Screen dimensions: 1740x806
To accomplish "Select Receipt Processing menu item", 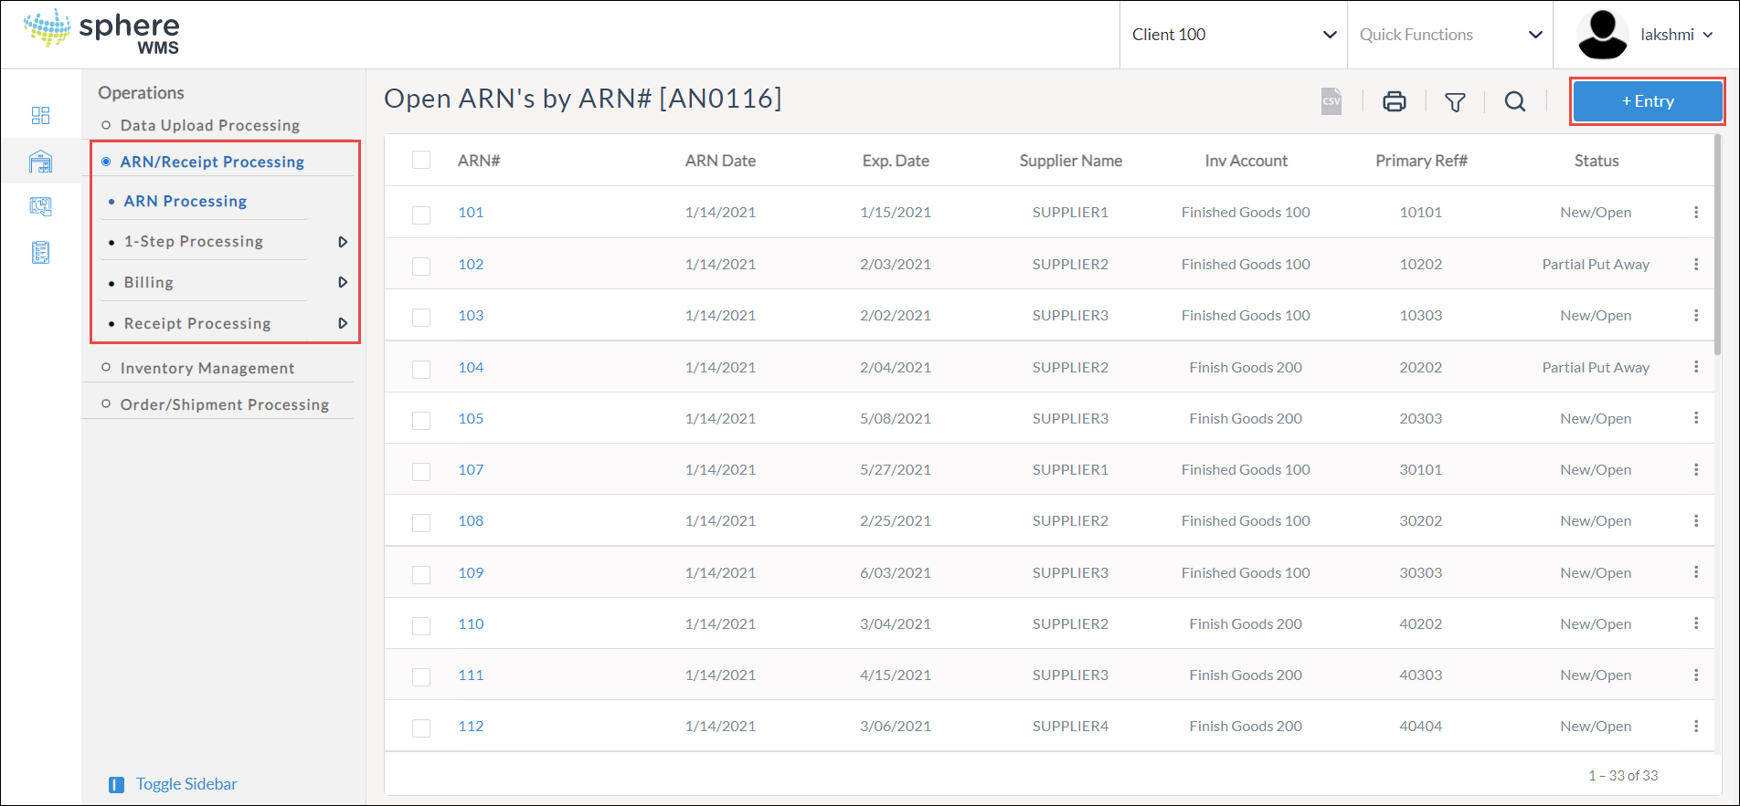I will (x=197, y=323).
